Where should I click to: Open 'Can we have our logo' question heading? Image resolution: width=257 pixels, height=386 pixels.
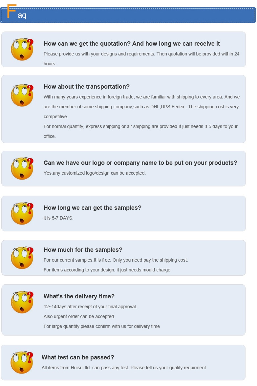tap(140, 163)
